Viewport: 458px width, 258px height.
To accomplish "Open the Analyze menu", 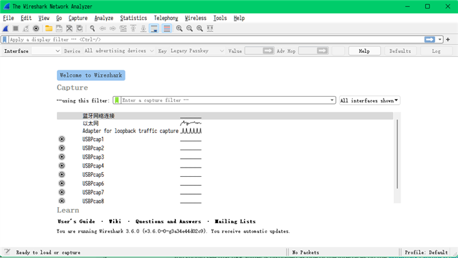I will click(104, 18).
